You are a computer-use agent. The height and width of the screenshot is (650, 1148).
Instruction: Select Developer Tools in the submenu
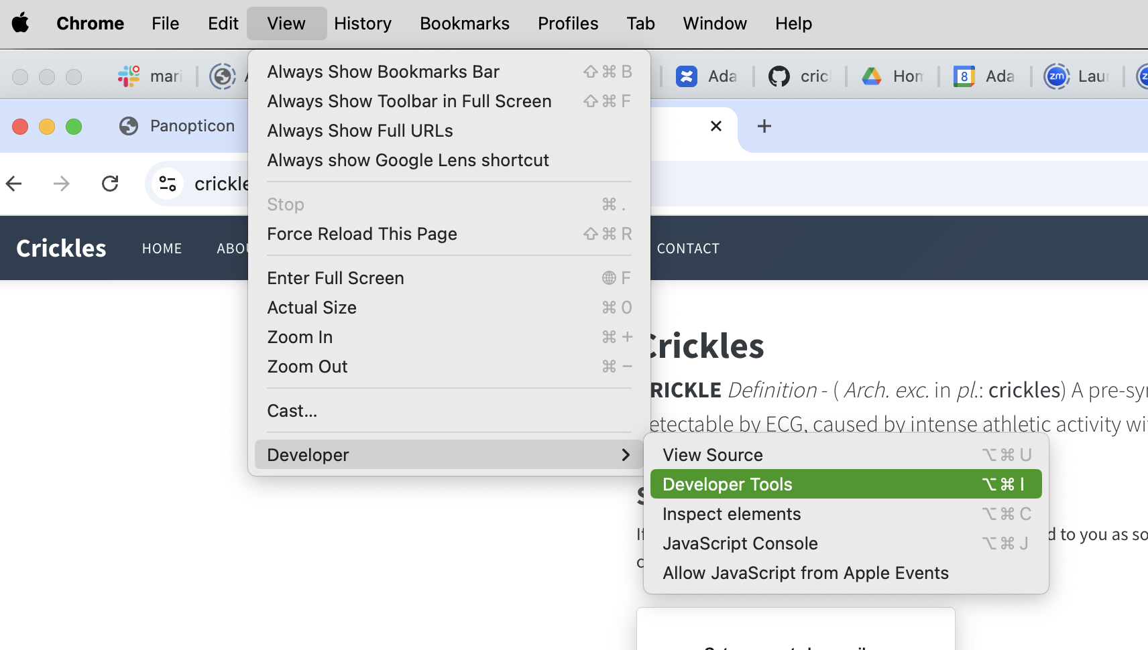(x=846, y=484)
